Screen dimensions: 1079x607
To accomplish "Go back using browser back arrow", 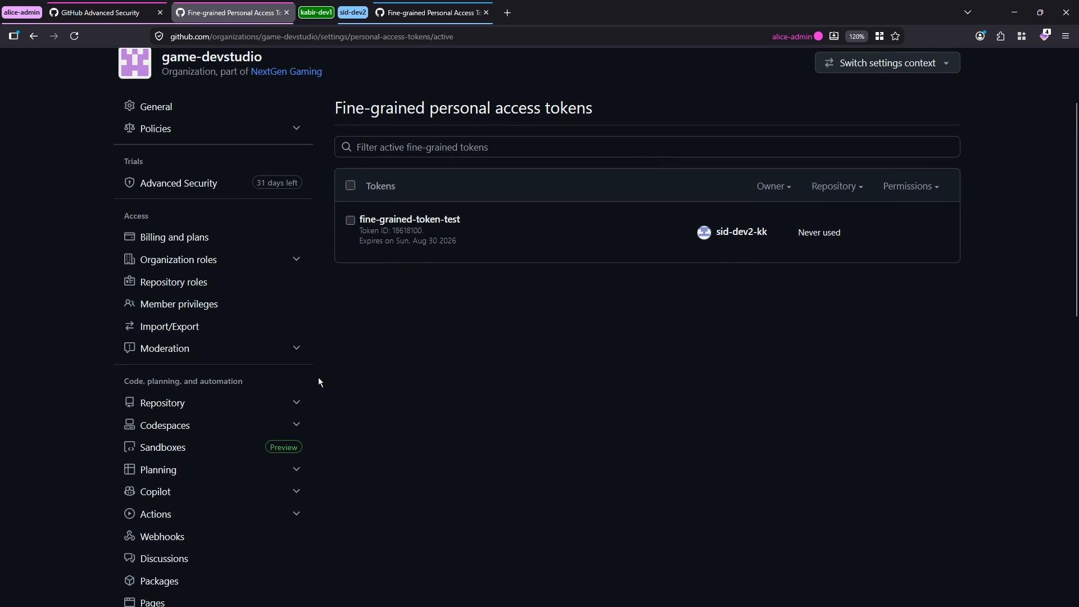I will pyautogui.click(x=34, y=36).
